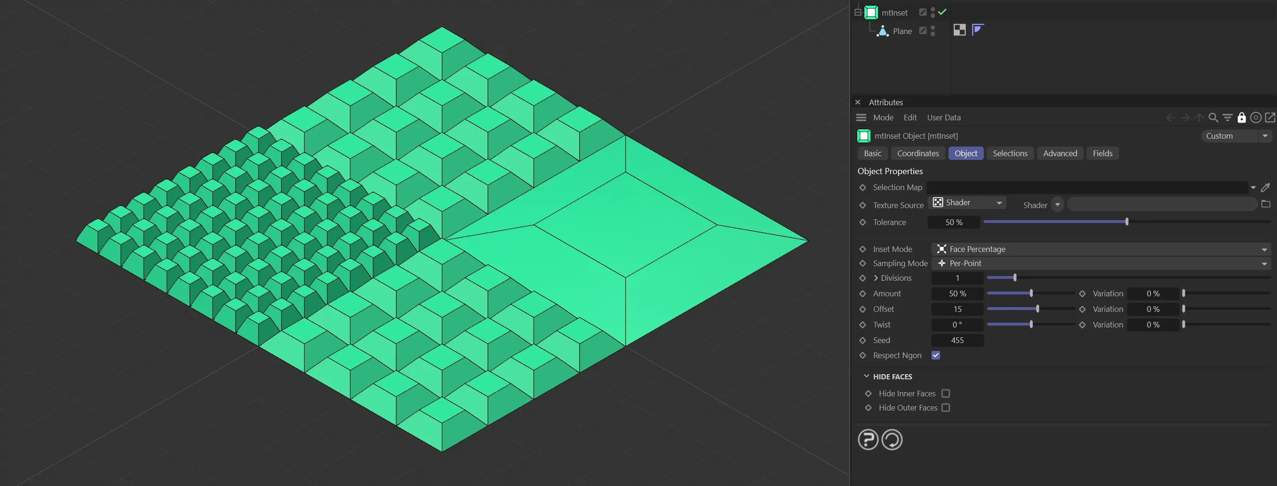Click the checkerboard texture tag on Plane

(959, 30)
